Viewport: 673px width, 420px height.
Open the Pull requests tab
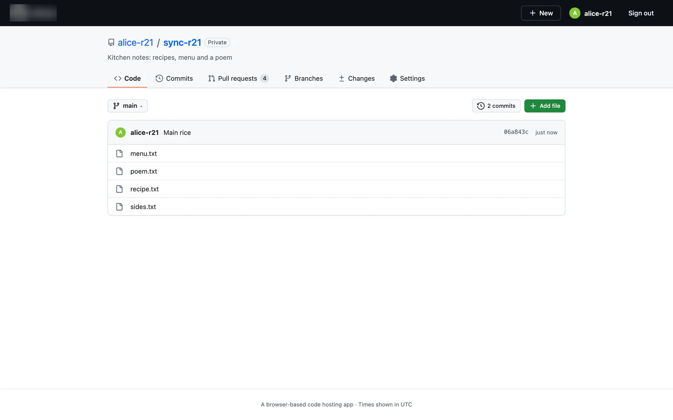click(x=238, y=78)
